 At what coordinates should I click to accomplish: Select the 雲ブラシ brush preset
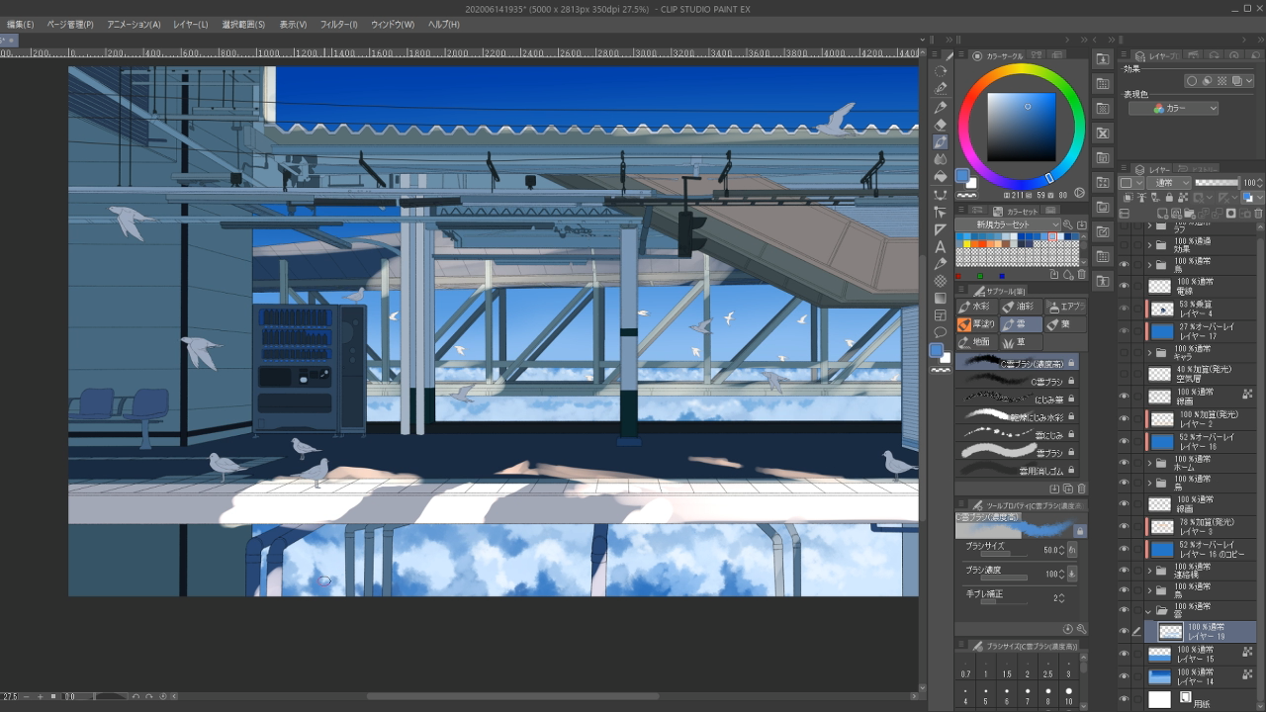(1017, 452)
